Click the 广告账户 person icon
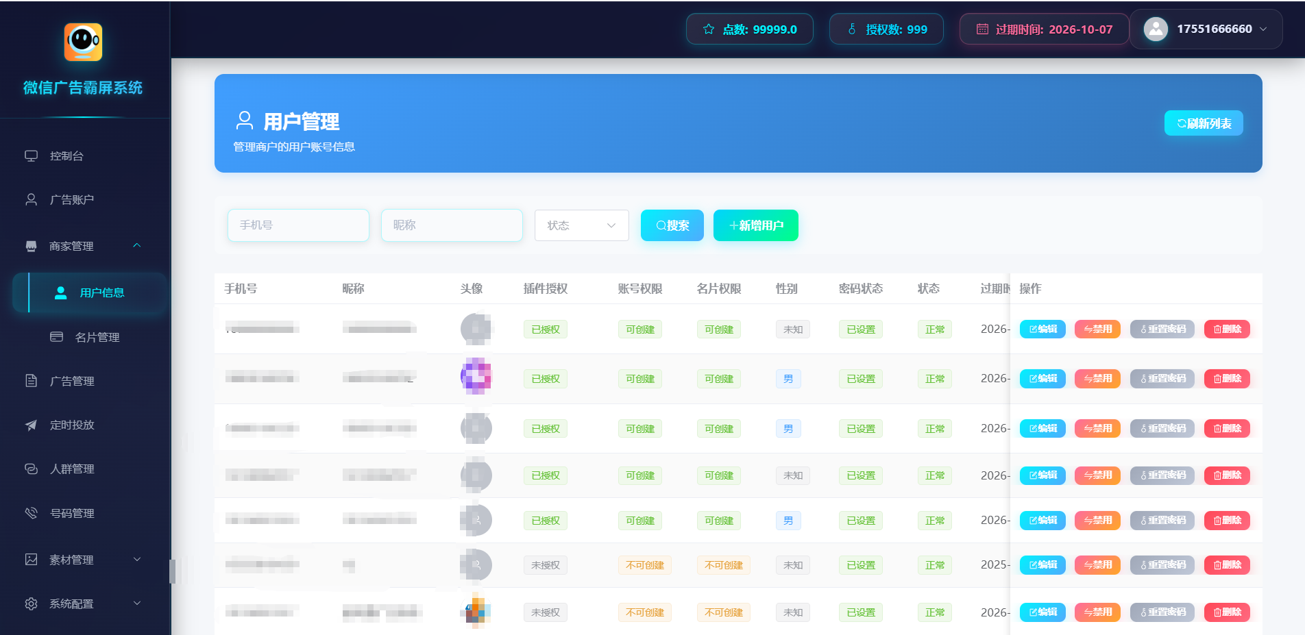Screen dimensions: 1305x635 pyautogui.click(x=32, y=200)
